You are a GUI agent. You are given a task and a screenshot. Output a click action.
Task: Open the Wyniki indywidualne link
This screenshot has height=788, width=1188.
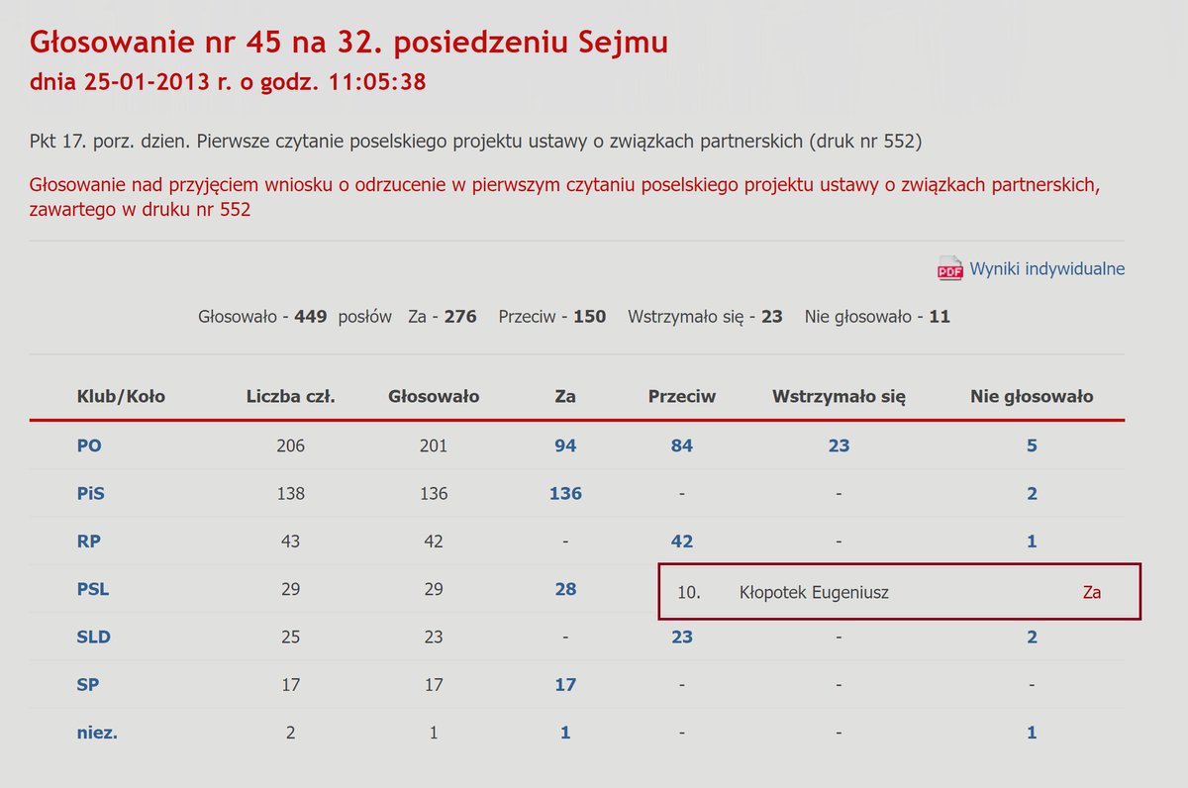[x=1046, y=268]
